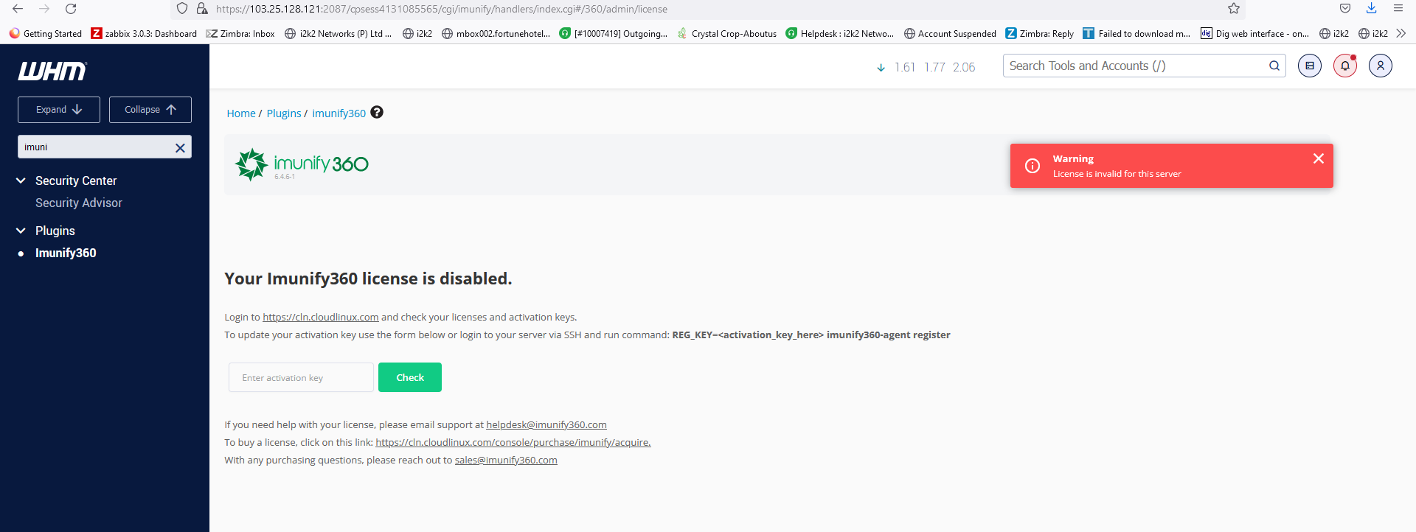1416x532 pixels.
Task: Open the browser downloads icon
Action: pos(1371,8)
